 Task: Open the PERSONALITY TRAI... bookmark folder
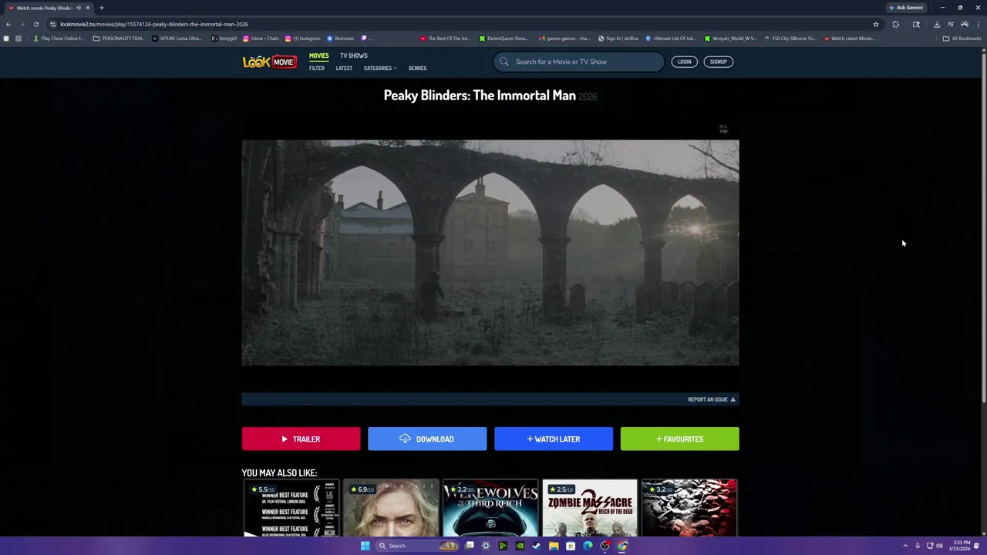(119, 39)
